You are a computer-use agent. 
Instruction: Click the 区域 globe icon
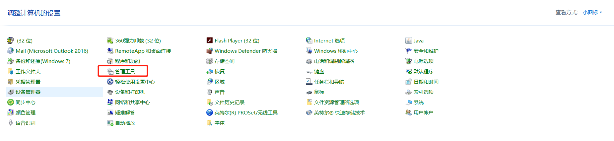(210, 82)
